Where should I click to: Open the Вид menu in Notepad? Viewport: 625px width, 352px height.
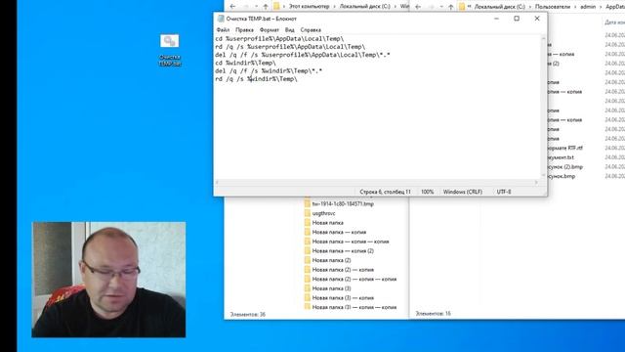click(x=290, y=30)
